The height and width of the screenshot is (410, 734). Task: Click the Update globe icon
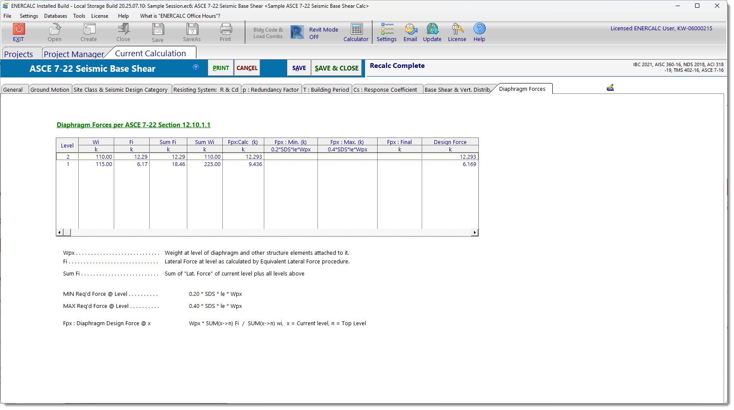(432, 29)
